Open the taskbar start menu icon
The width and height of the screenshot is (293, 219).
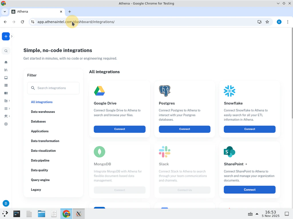pyautogui.click(x=5, y=214)
